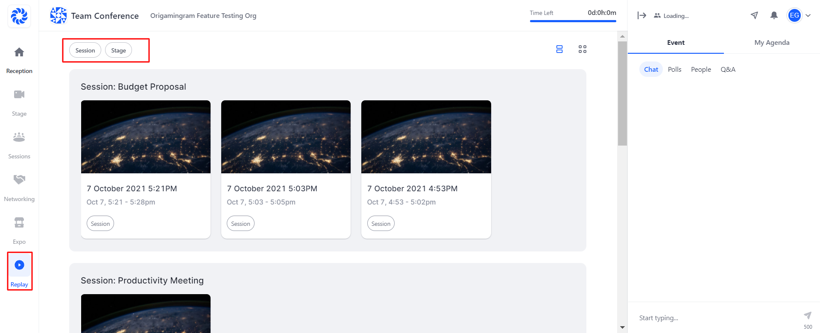Image resolution: width=820 pixels, height=333 pixels.
Task: Click the vertical scrollbar thumb
Action: point(622,93)
